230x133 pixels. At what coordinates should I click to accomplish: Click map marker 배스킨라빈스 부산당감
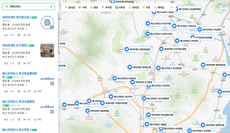pos(125,78)
